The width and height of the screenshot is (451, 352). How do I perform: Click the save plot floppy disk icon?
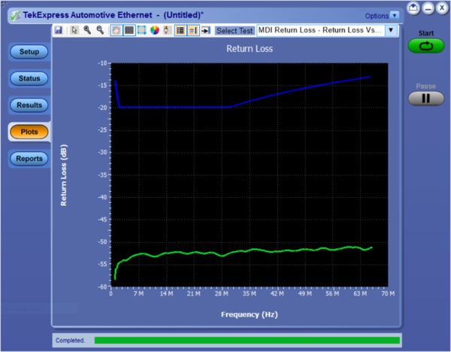(x=59, y=31)
